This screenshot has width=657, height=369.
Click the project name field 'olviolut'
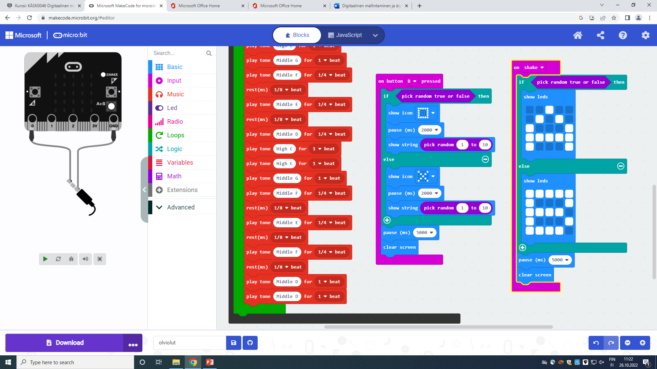[189, 343]
